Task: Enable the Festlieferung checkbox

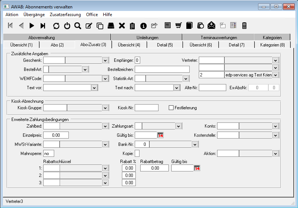Action: click(171, 108)
